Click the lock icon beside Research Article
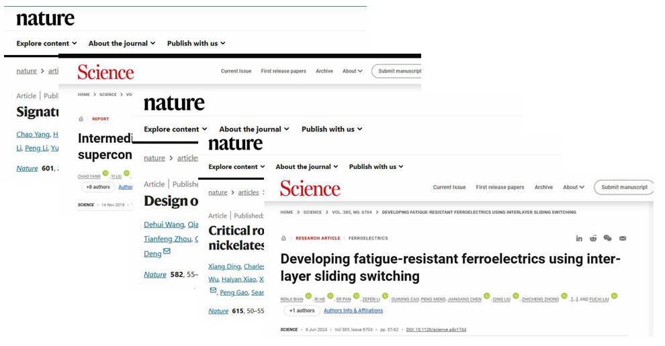This screenshot has height=346, width=665. click(283, 239)
